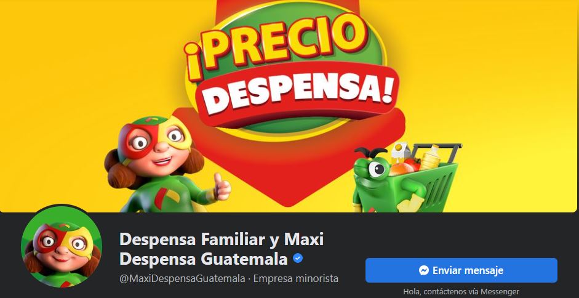Click the Hola, contáctenos vía Messenger text

[461, 291]
